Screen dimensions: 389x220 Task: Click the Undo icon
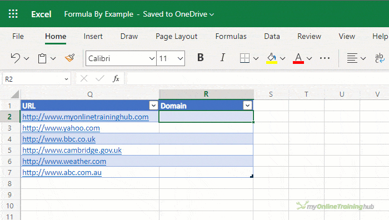click(16, 58)
